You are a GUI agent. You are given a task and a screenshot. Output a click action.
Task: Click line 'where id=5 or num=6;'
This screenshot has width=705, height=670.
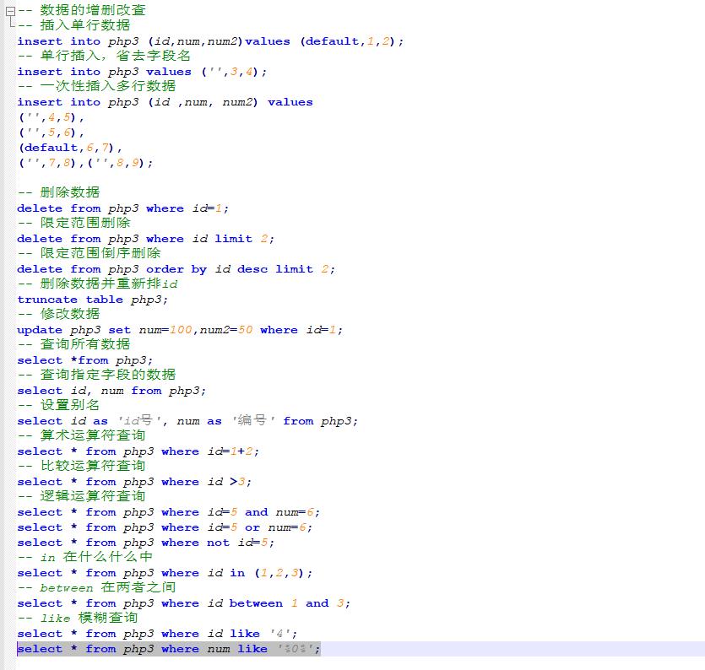[x=165, y=527]
